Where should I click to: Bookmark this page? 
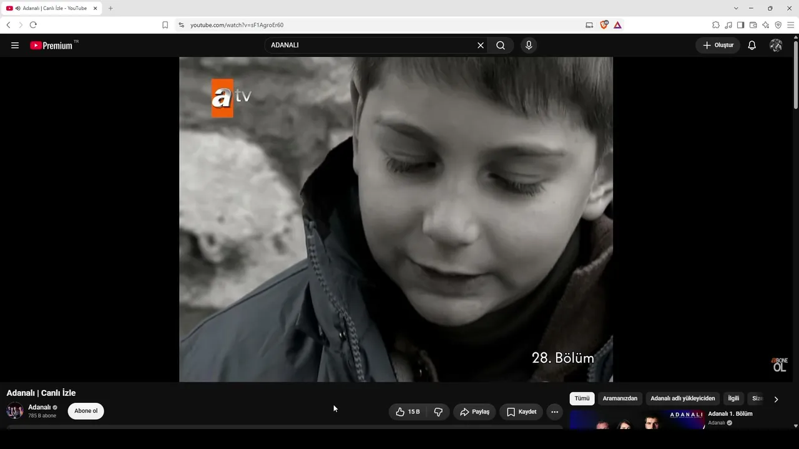tap(165, 25)
